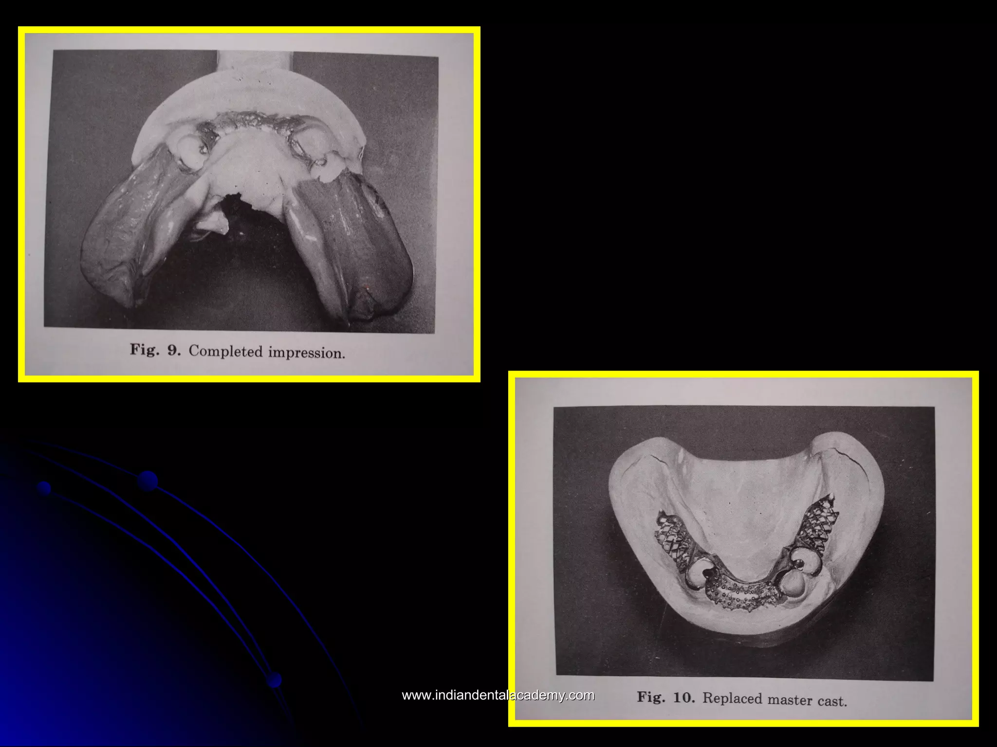Click the bold 'Fig. 10.' label
Screen dimensions: 997x747
[666, 697]
